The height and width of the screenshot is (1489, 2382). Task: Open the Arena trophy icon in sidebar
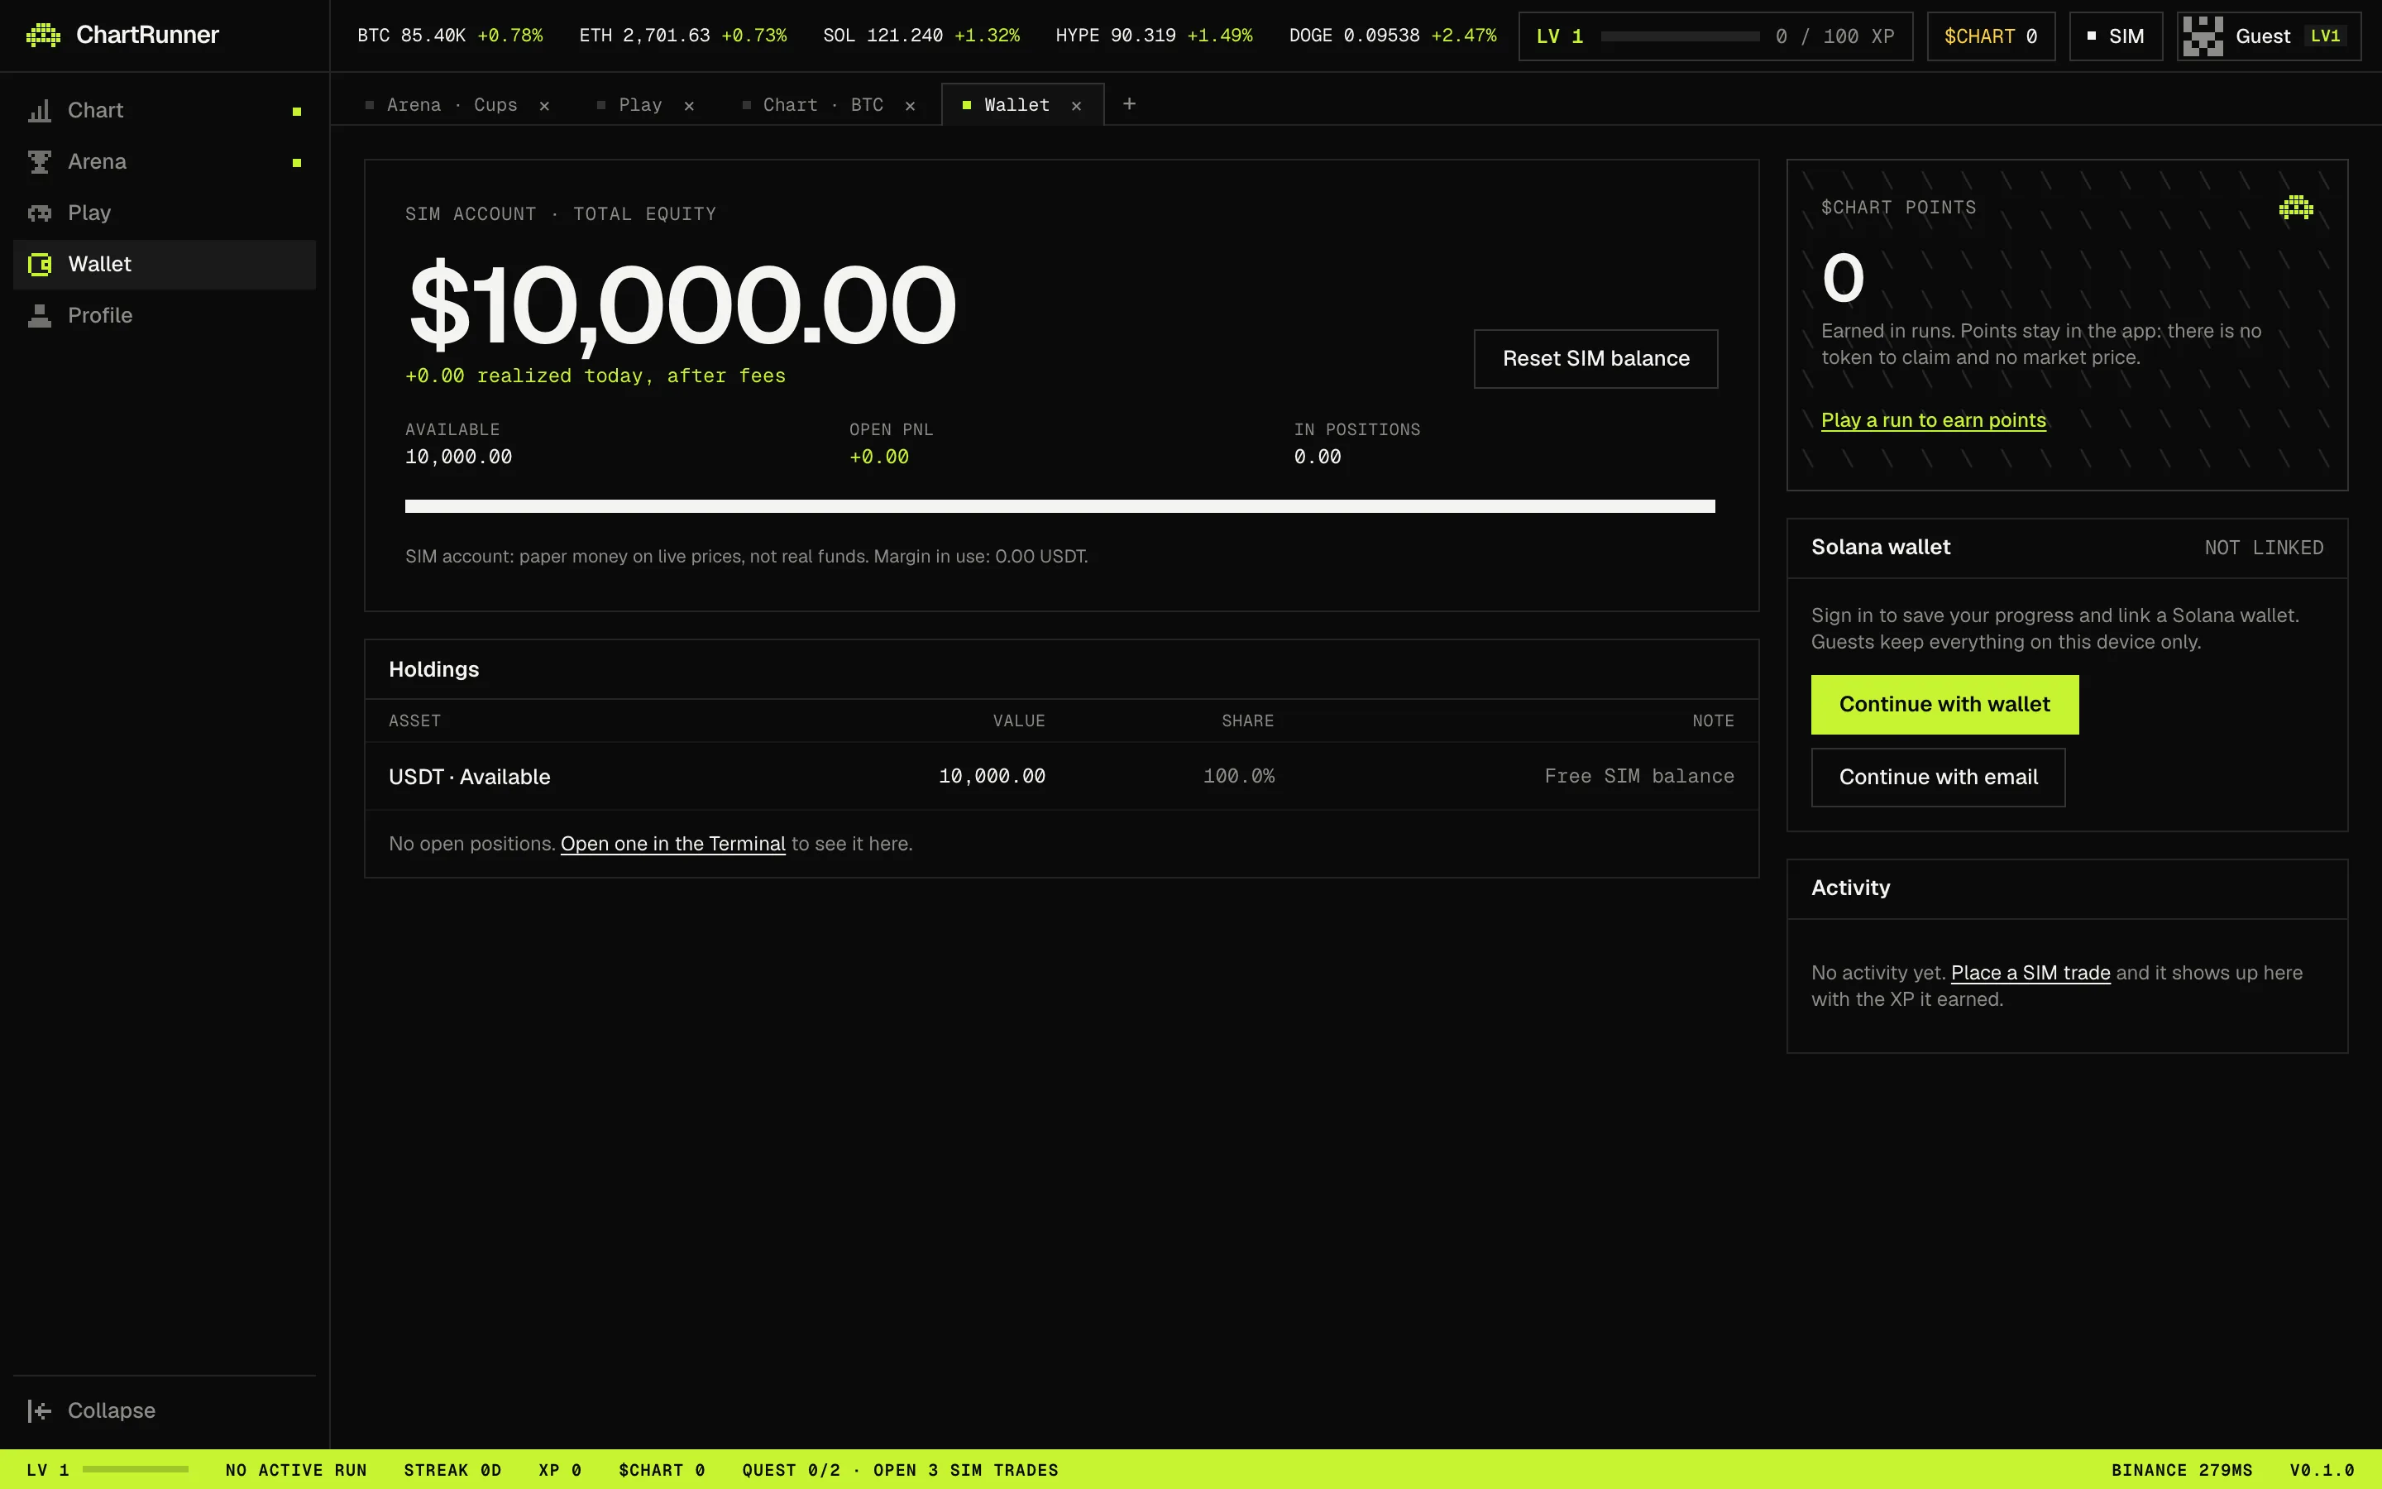coord(40,161)
